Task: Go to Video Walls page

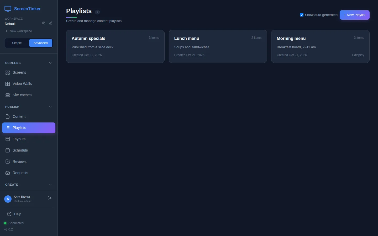Action: coord(29,84)
